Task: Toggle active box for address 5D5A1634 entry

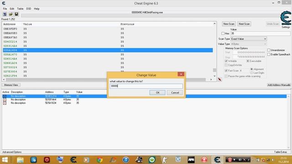Action: point(5,103)
